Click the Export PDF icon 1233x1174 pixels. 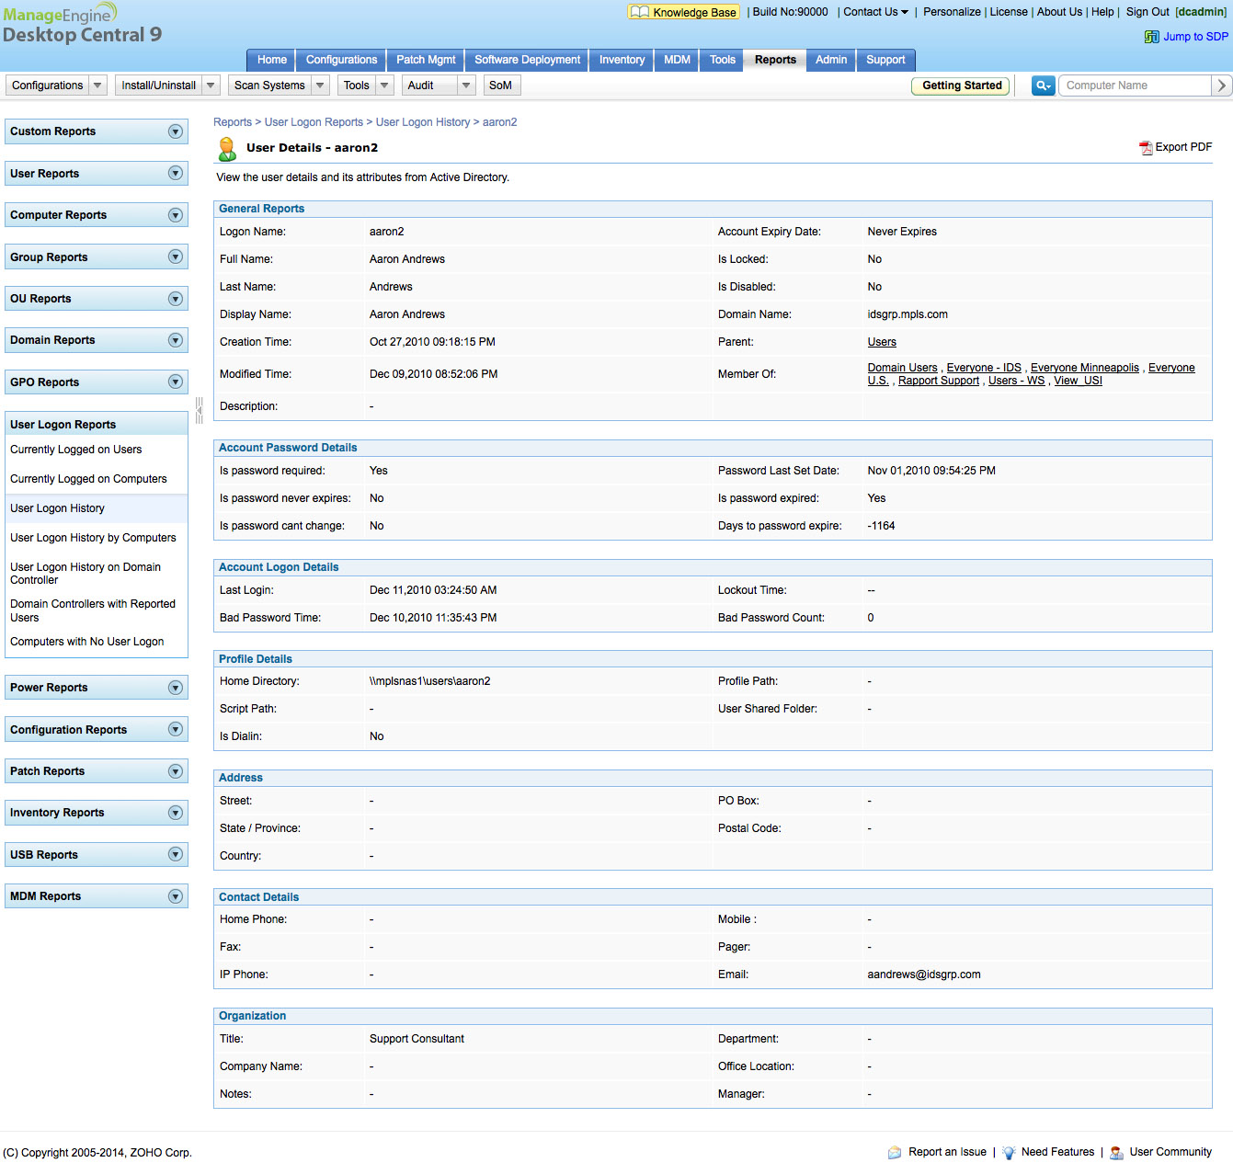coord(1146,148)
